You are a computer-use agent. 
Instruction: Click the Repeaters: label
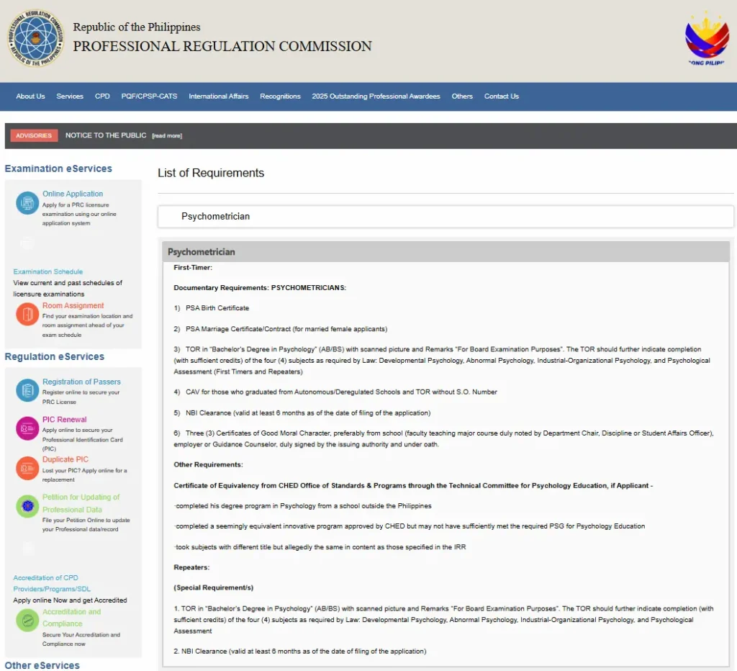point(191,567)
